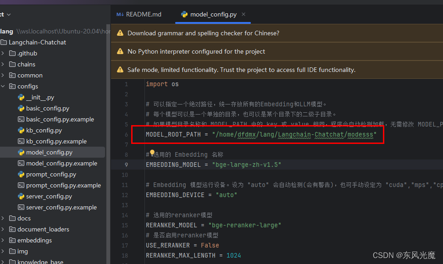Click the Python icon of model_config.py in tree
The height and width of the screenshot is (264, 443).
21,152
